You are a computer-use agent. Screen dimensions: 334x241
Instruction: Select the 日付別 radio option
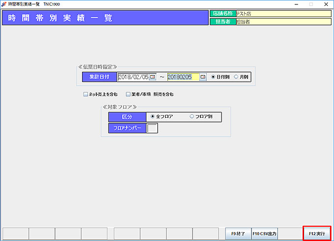click(x=220, y=77)
